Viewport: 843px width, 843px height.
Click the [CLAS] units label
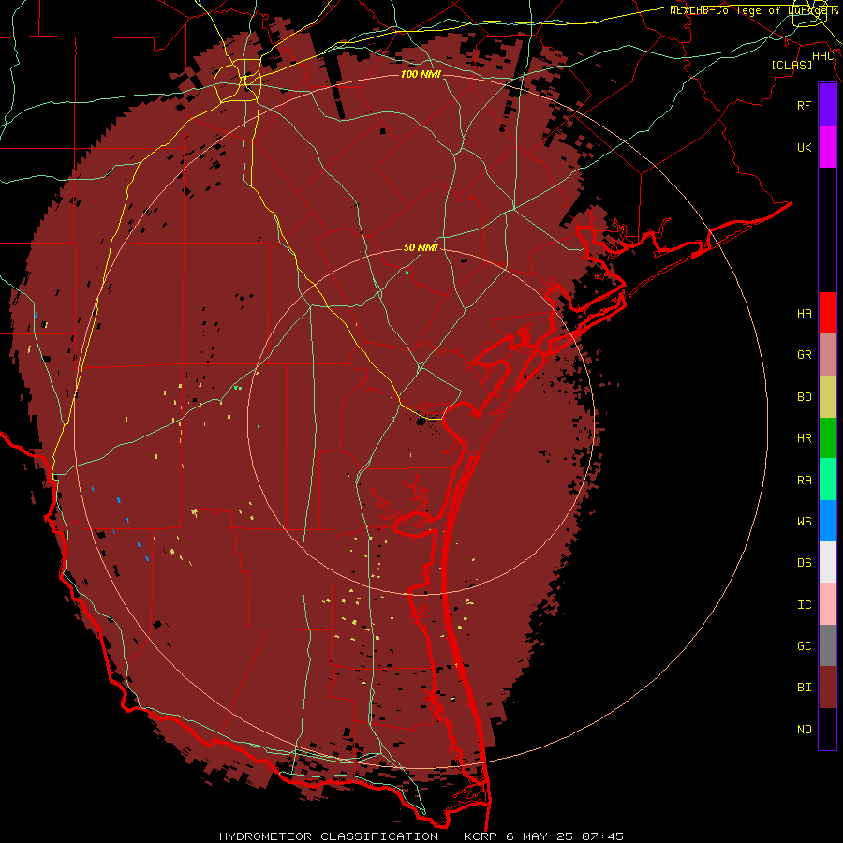[x=791, y=65]
